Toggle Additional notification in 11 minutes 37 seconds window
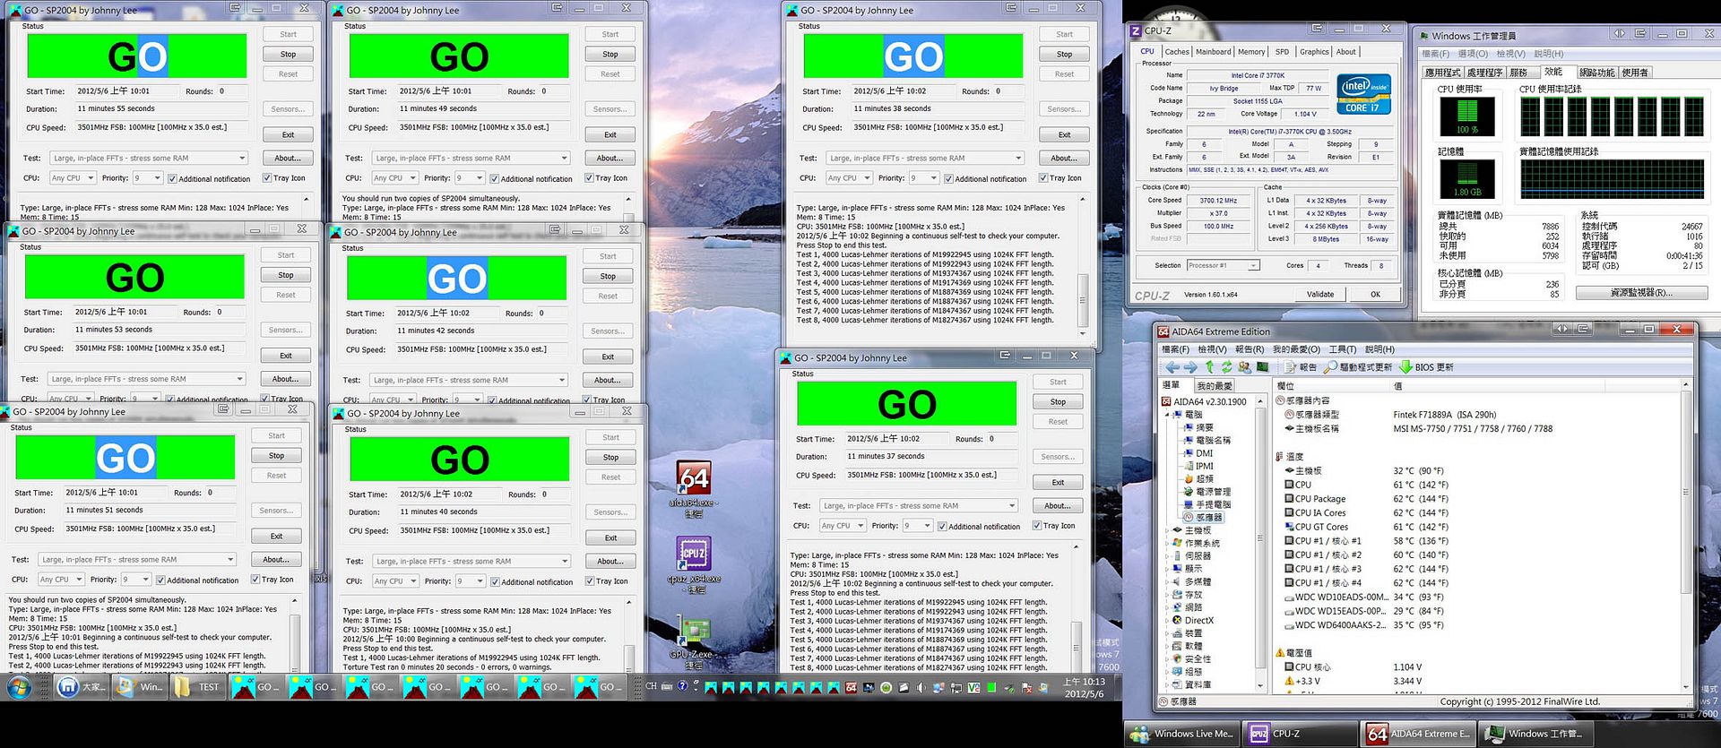 point(979,526)
